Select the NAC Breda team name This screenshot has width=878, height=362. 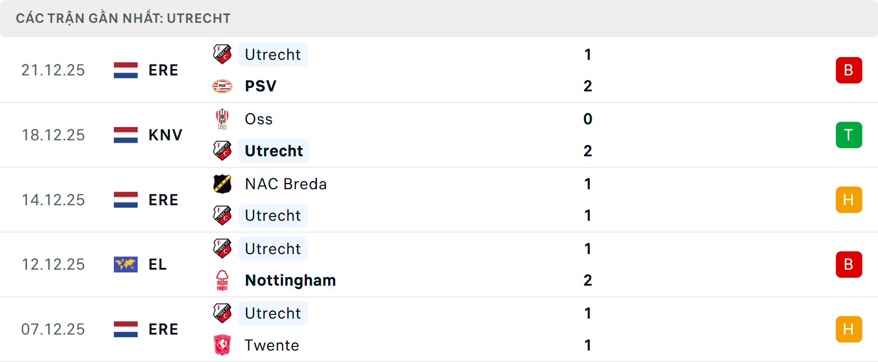point(286,184)
